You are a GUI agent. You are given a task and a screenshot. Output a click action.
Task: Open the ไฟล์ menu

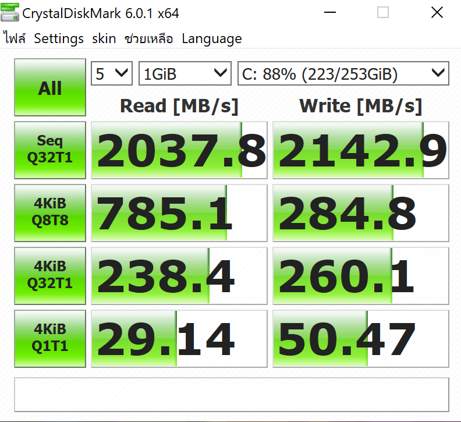pyautogui.click(x=15, y=38)
